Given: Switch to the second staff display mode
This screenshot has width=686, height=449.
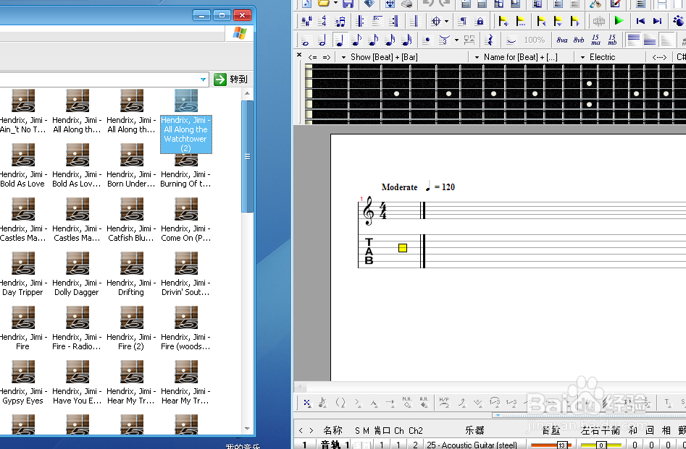Looking at the screenshot, I should (x=650, y=40).
